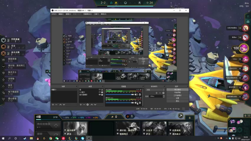Remove selected scene with minus icon

[x=56, y=105]
